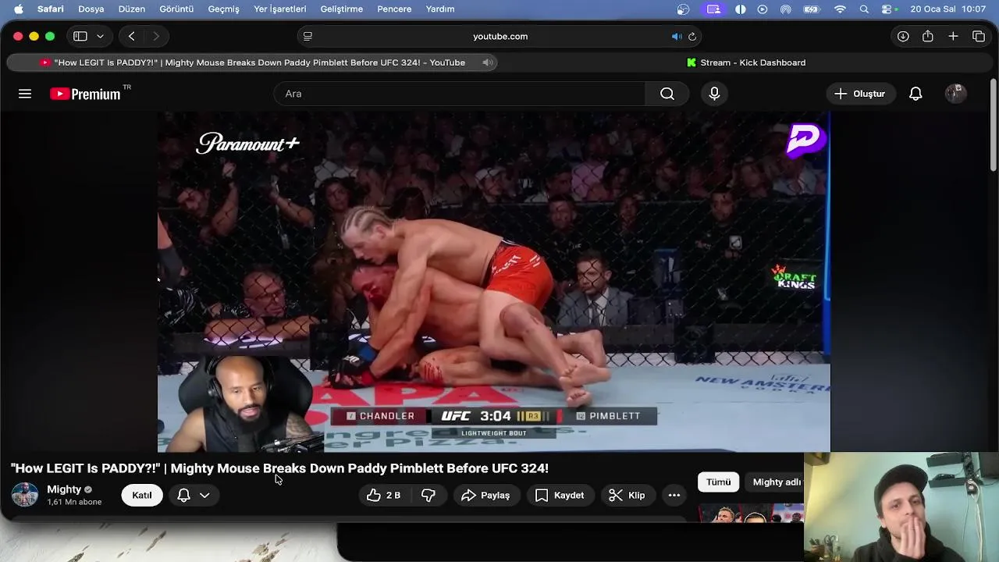Open YouTube hamburger guide menu

click(25, 94)
